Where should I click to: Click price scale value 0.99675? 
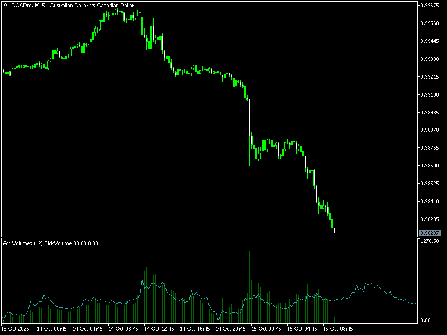point(430,6)
